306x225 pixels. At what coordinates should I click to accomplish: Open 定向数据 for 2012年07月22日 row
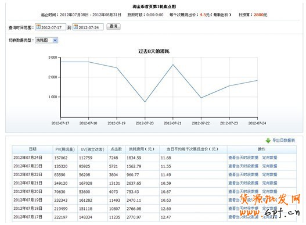click(269, 174)
